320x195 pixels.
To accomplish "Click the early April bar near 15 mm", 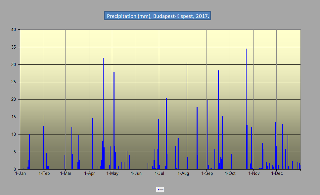I will (92, 144).
